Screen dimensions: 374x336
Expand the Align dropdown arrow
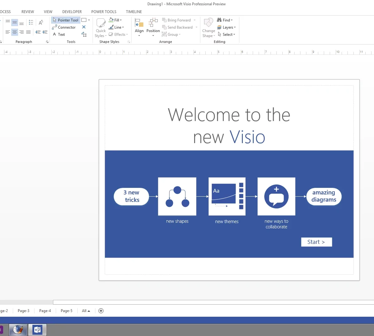[x=139, y=36]
